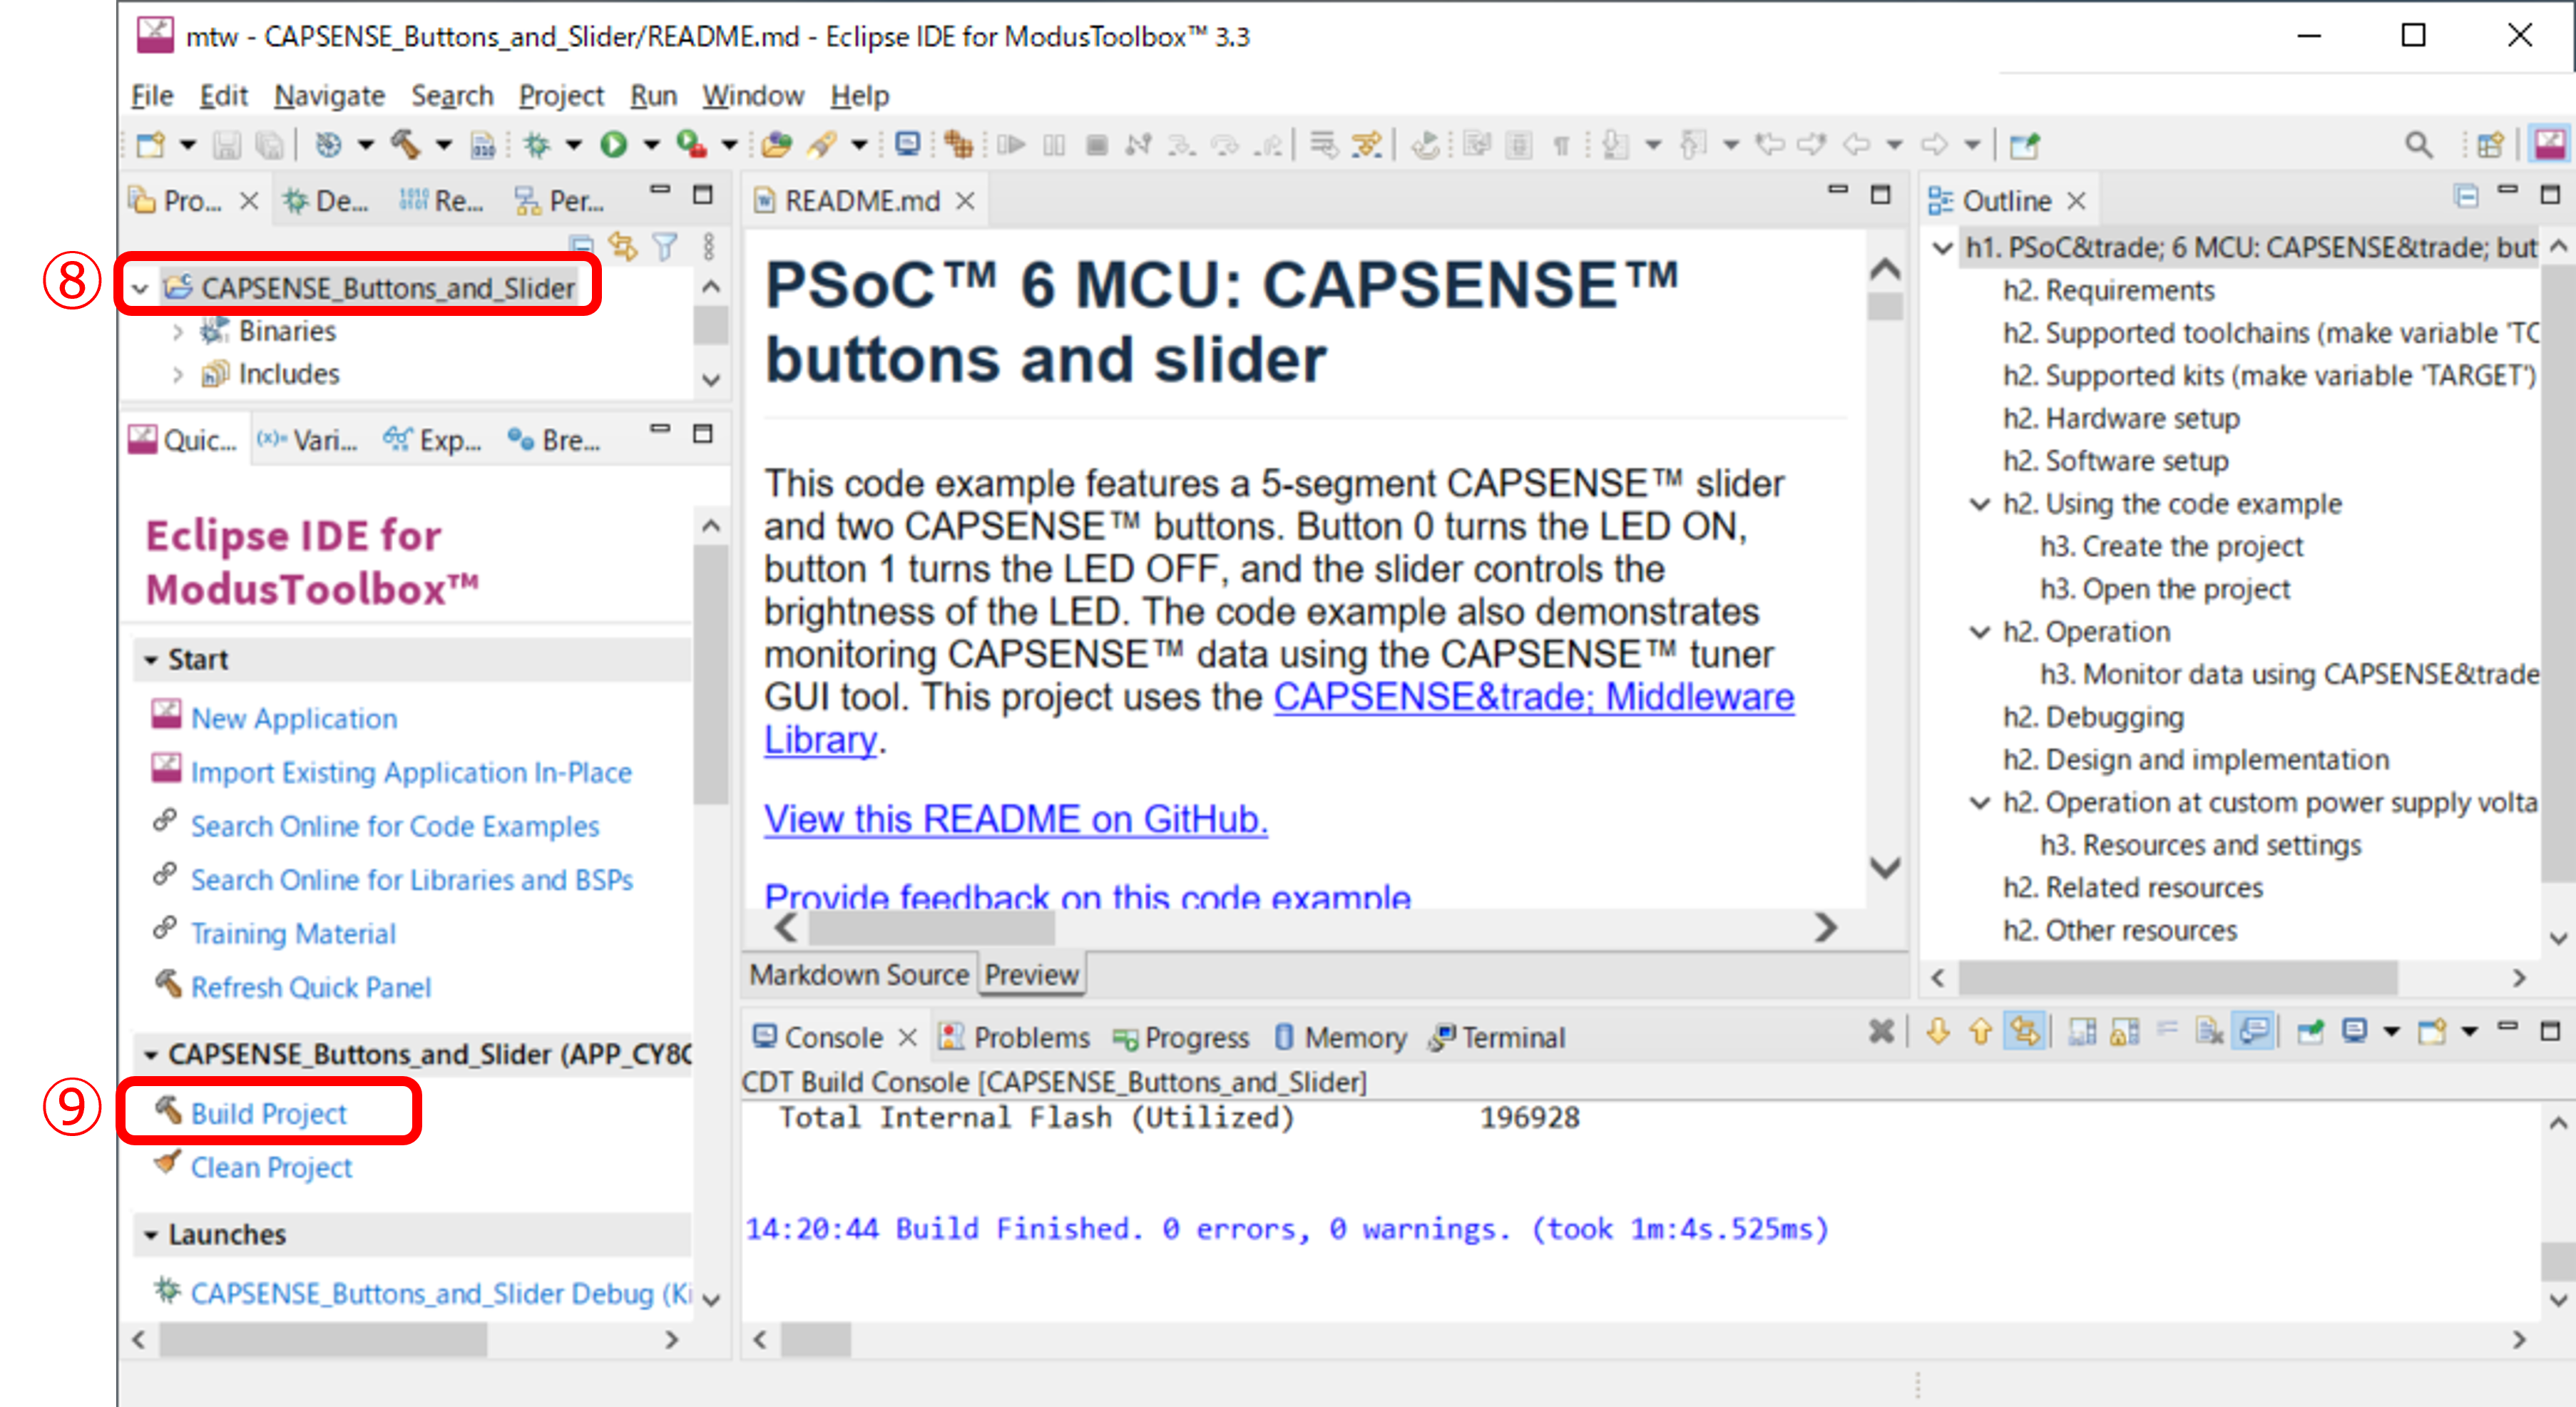Switch to the Terminal tab

[x=1497, y=1037]
